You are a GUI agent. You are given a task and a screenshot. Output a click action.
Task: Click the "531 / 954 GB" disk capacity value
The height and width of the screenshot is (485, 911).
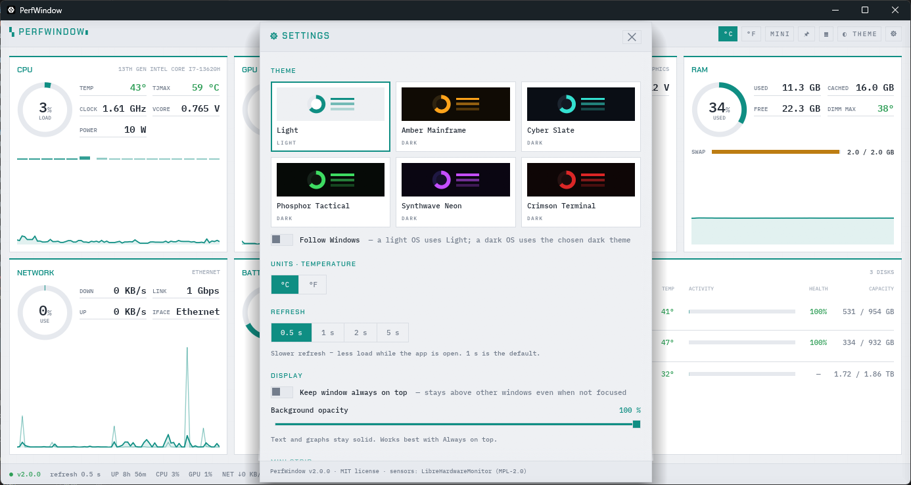(x=868, y=312)
